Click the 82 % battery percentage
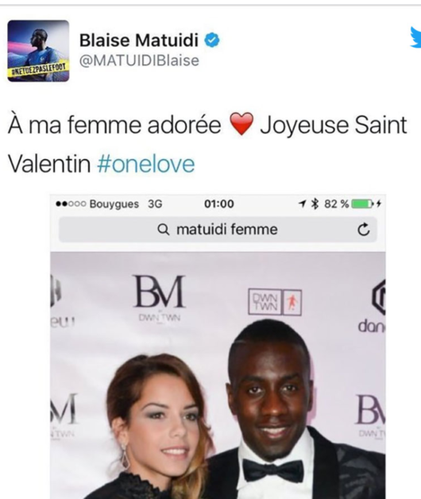The image size is (421, 499). click(336, 203)
